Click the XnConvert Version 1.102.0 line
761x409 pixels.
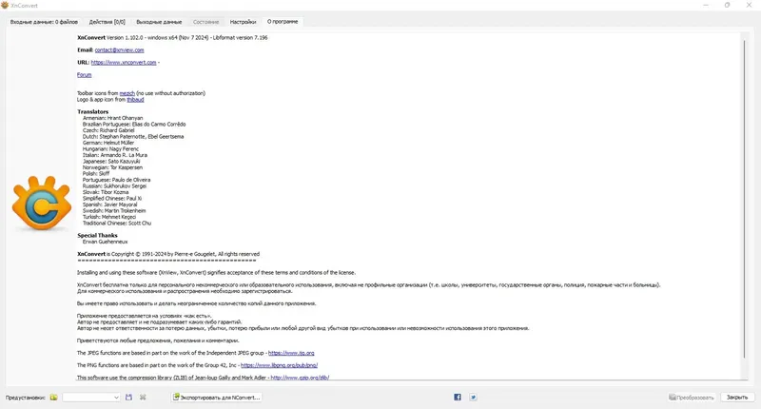(172, 37)
